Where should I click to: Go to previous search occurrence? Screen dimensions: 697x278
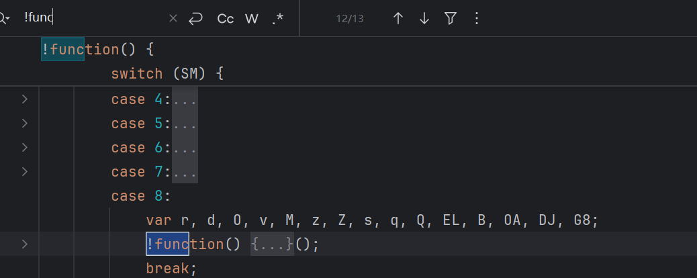(x=398, y=18)
